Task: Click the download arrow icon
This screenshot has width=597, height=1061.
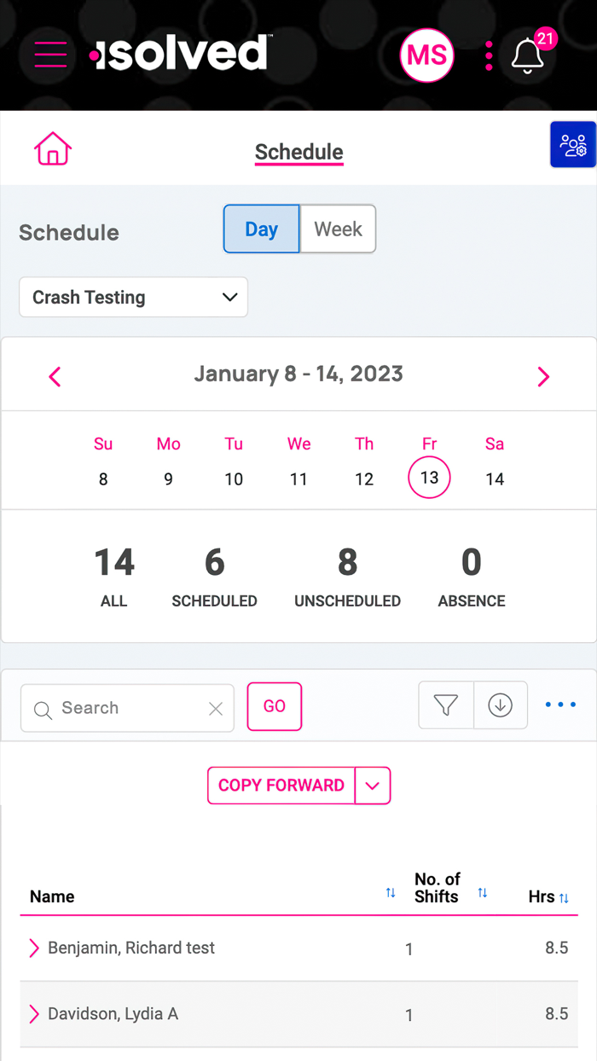Action: pos(501,705)
